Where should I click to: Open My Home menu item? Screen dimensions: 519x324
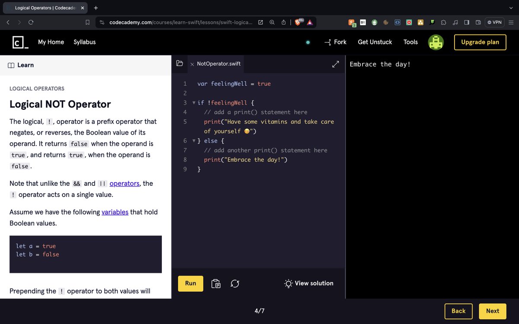pos(51,42)
